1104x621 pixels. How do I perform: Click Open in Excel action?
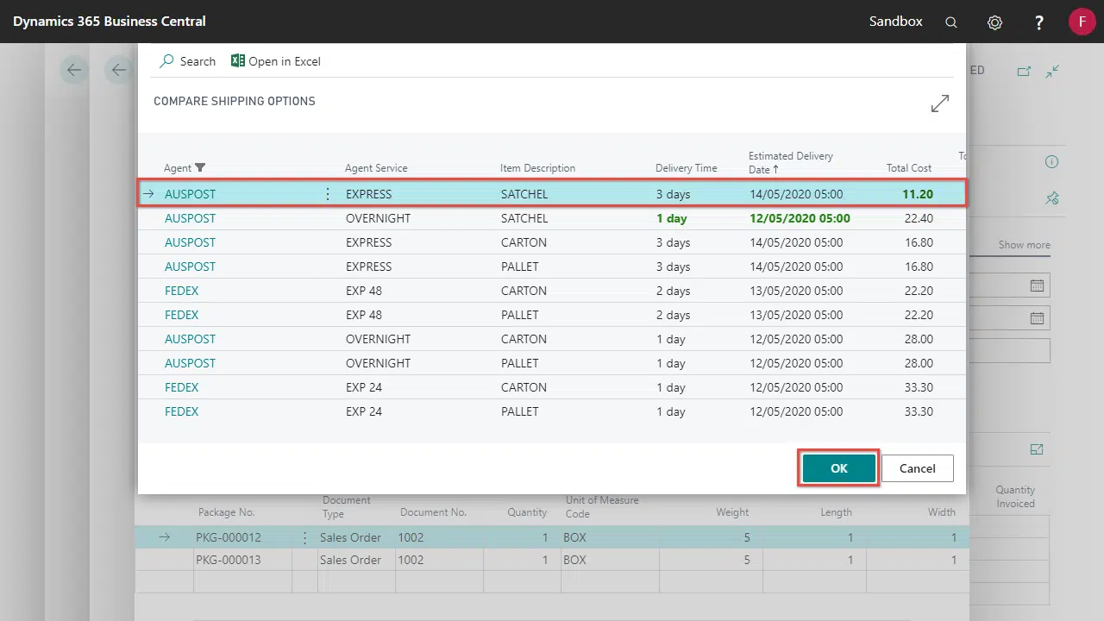[275, 61]
